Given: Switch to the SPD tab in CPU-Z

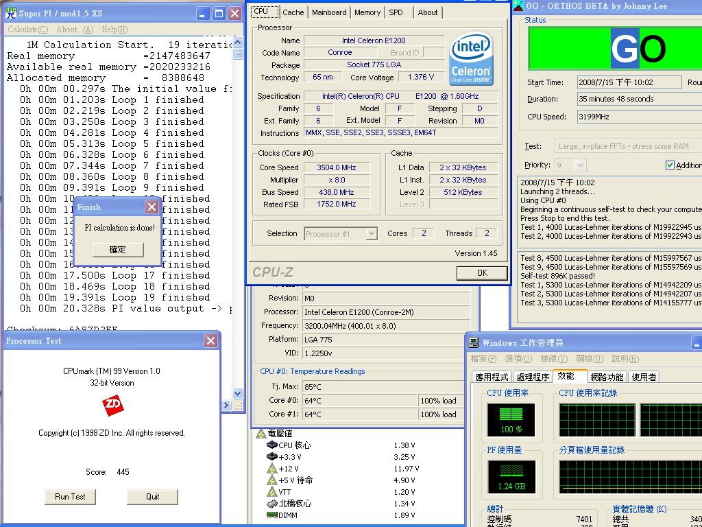Looking at the screenshot, I should click(x=396, y=12).
